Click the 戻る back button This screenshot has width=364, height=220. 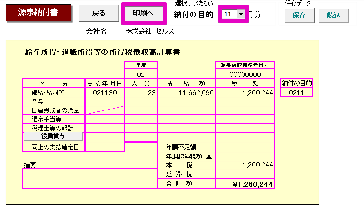point(99,13)
